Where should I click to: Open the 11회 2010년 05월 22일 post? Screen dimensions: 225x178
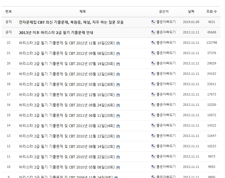point(67,157)
